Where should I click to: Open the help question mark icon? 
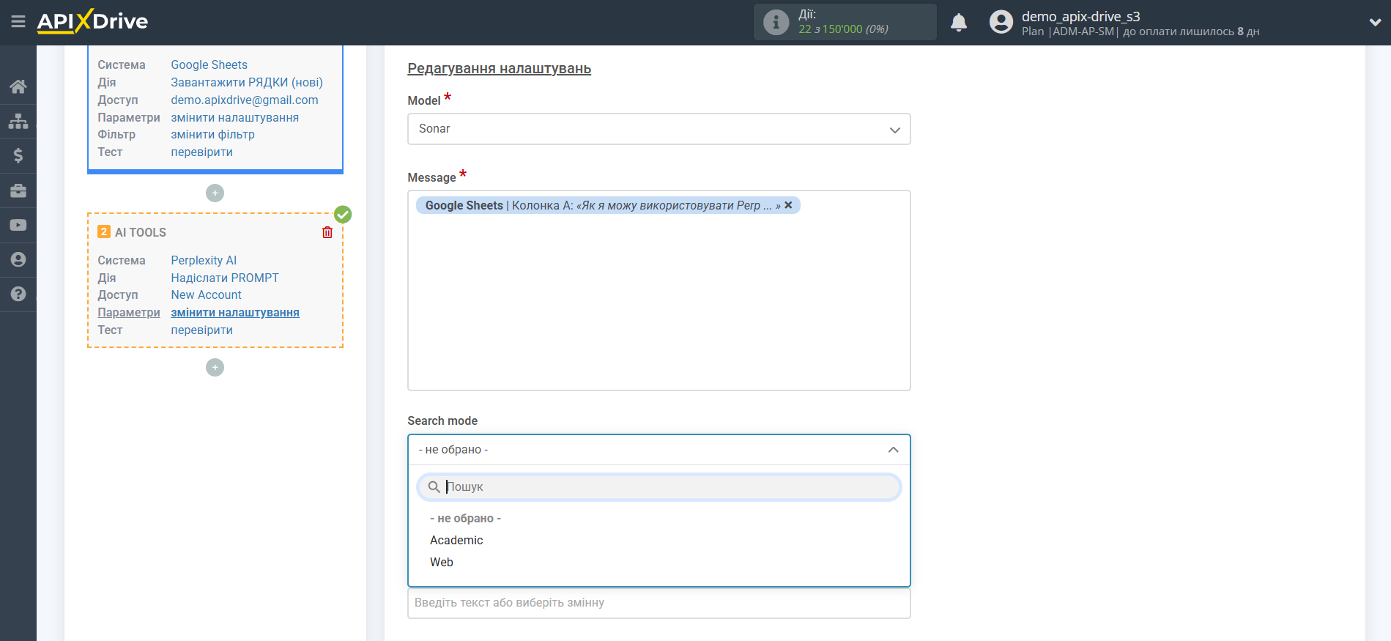[x=18, y=294]
